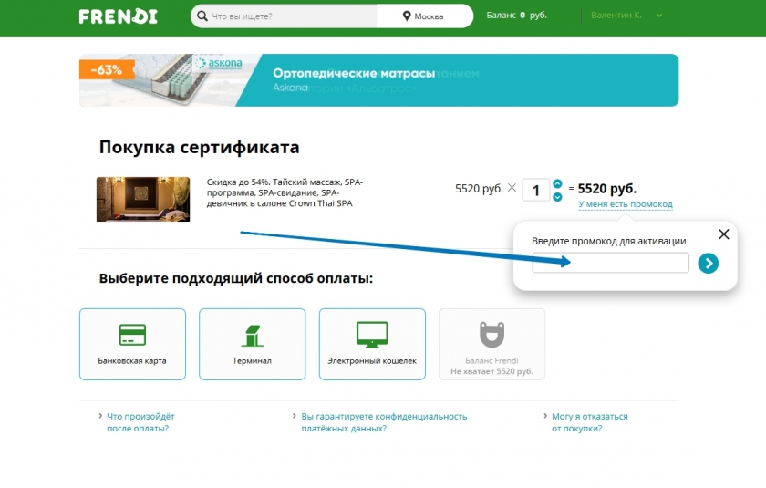Click the 5520 руб. unit price
This screenshot has width=766, height=488.
(479, 189)
